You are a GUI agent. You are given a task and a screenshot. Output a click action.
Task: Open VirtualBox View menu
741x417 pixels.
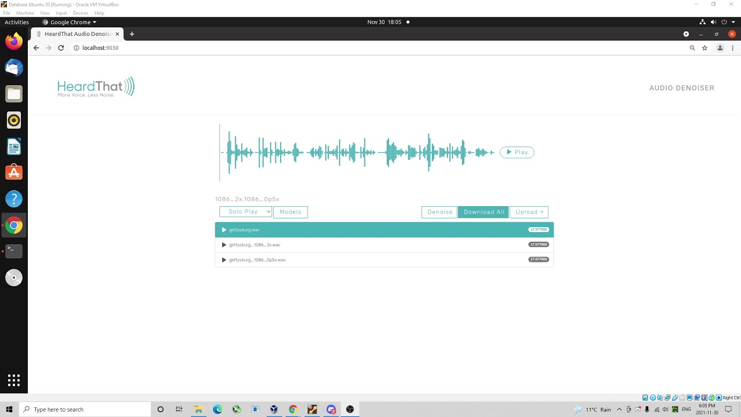point(45,13)
